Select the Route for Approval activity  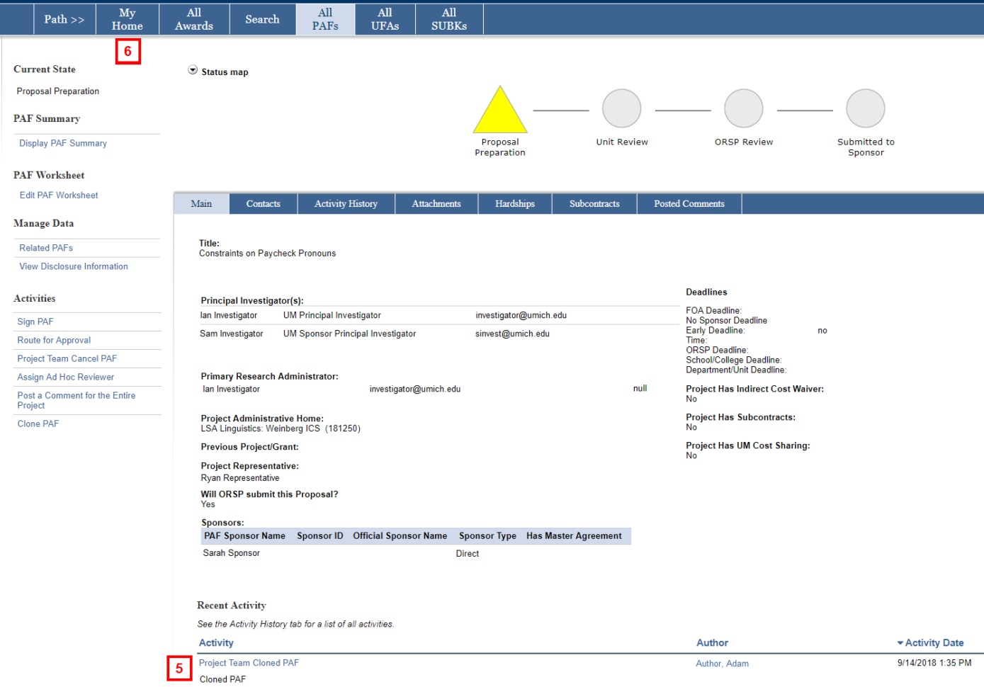point(54,341)
